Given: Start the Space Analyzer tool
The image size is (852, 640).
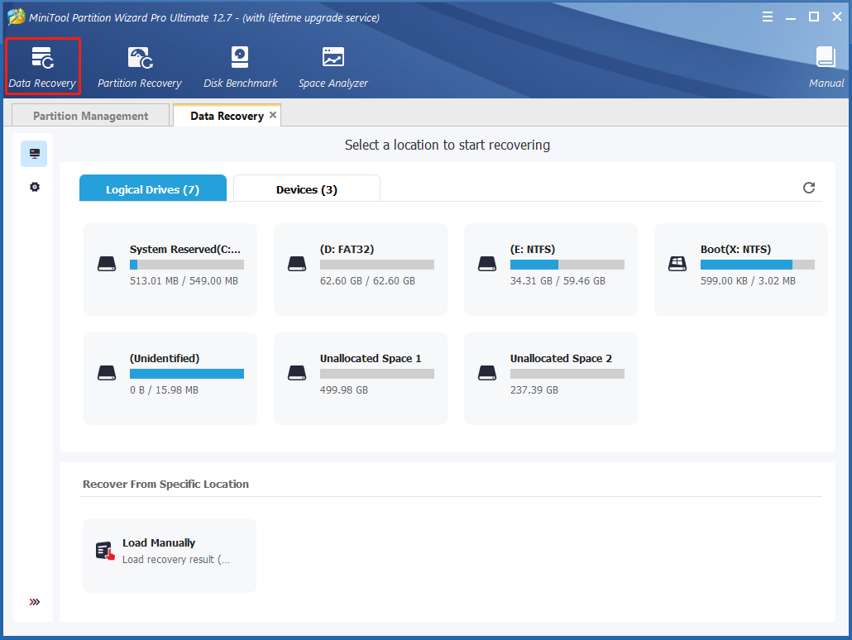Looking at the screenshot, I should point(333,67).
